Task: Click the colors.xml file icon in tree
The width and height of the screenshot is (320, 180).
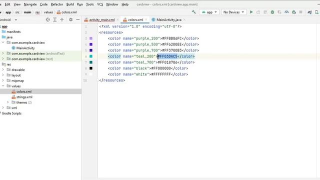Action: tap(13, 91)
